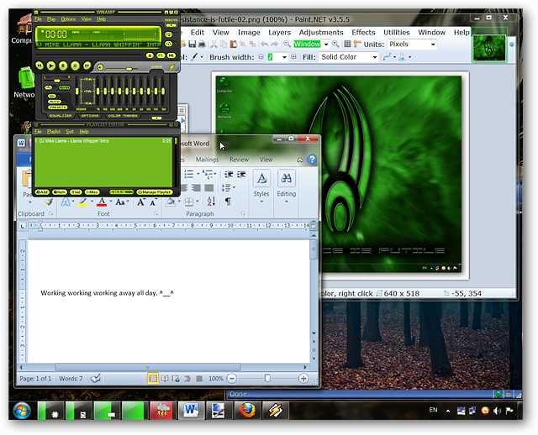Viewport: 538px width, 435px height.
Task: Open the Paint.NET Adjustments menu
Action: click(321, 32)
